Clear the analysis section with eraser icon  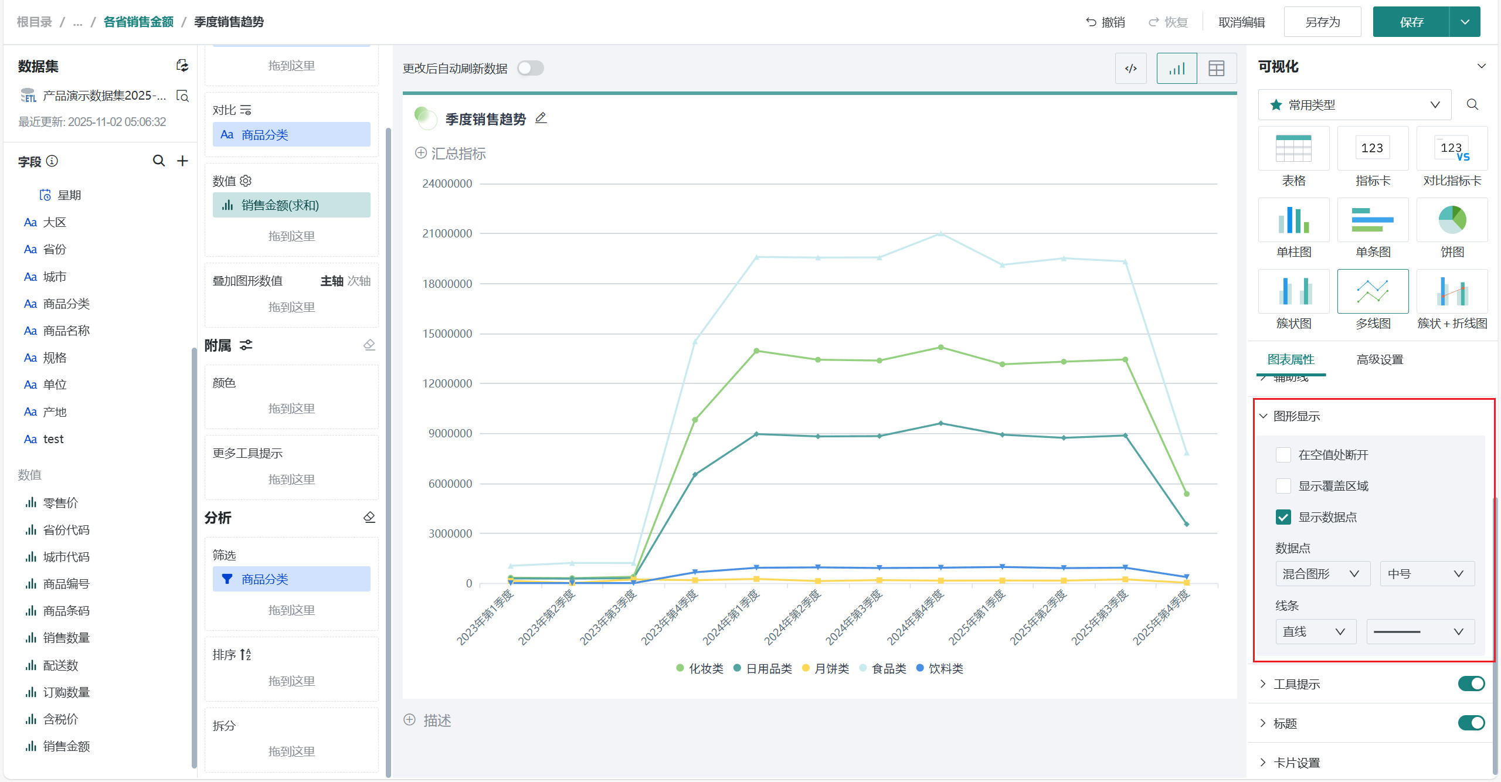[x=369, y=517]
